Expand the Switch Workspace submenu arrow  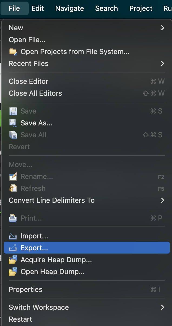click(x=163, y=307)
